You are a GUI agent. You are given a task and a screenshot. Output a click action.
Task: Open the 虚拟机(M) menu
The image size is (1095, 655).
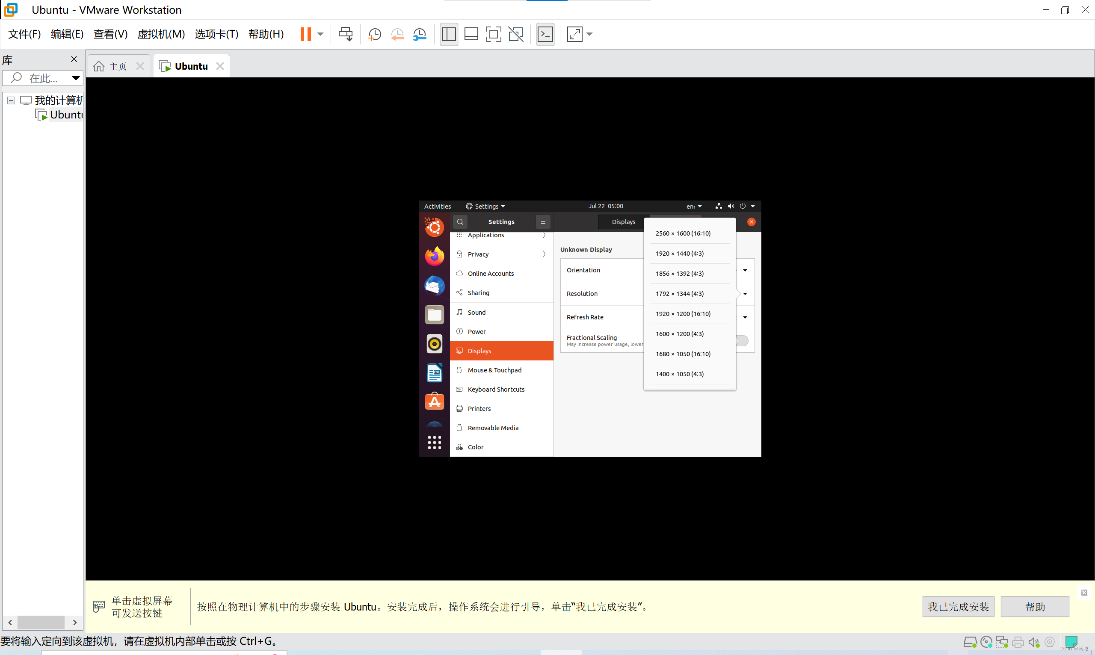tap(161, 34)
